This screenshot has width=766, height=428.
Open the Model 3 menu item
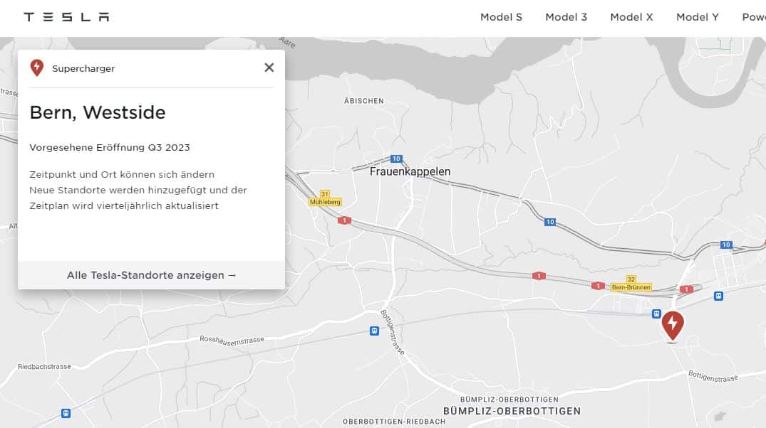[566, 16]
